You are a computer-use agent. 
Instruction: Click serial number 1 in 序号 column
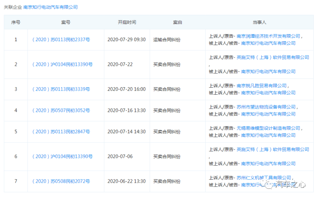(16, 39)
